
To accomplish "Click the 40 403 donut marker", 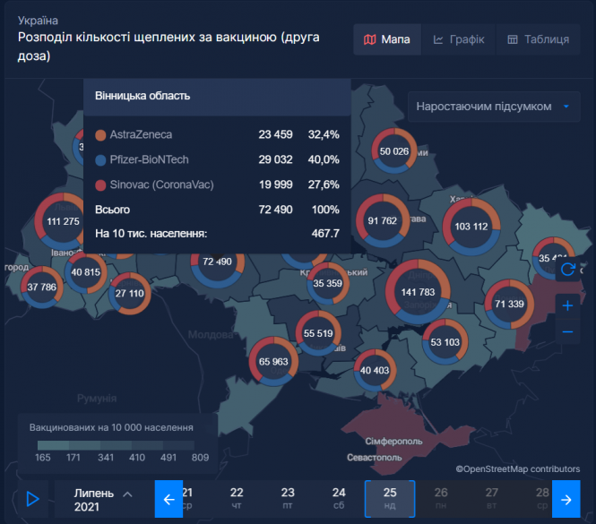I will coord(375,370).
